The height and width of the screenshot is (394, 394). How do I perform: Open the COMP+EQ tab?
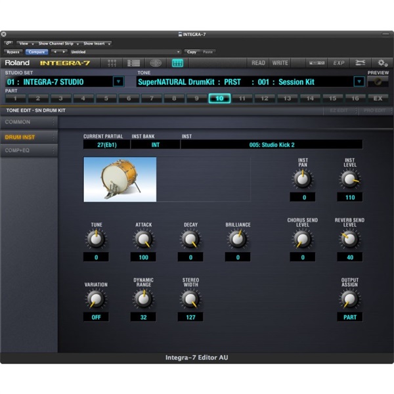point(29,150)
